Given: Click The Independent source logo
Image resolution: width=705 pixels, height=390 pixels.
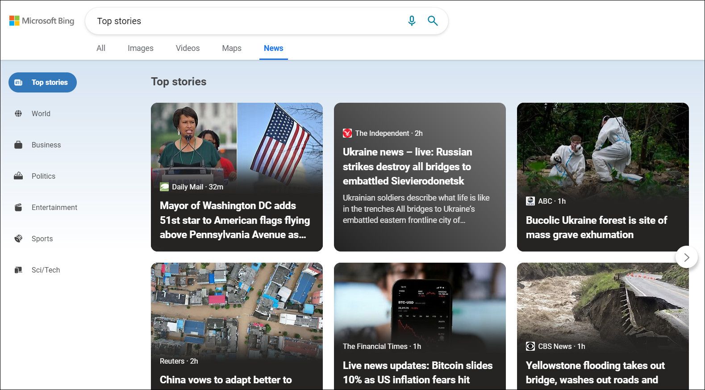Looking at the screenshot, I should [347, 133].
